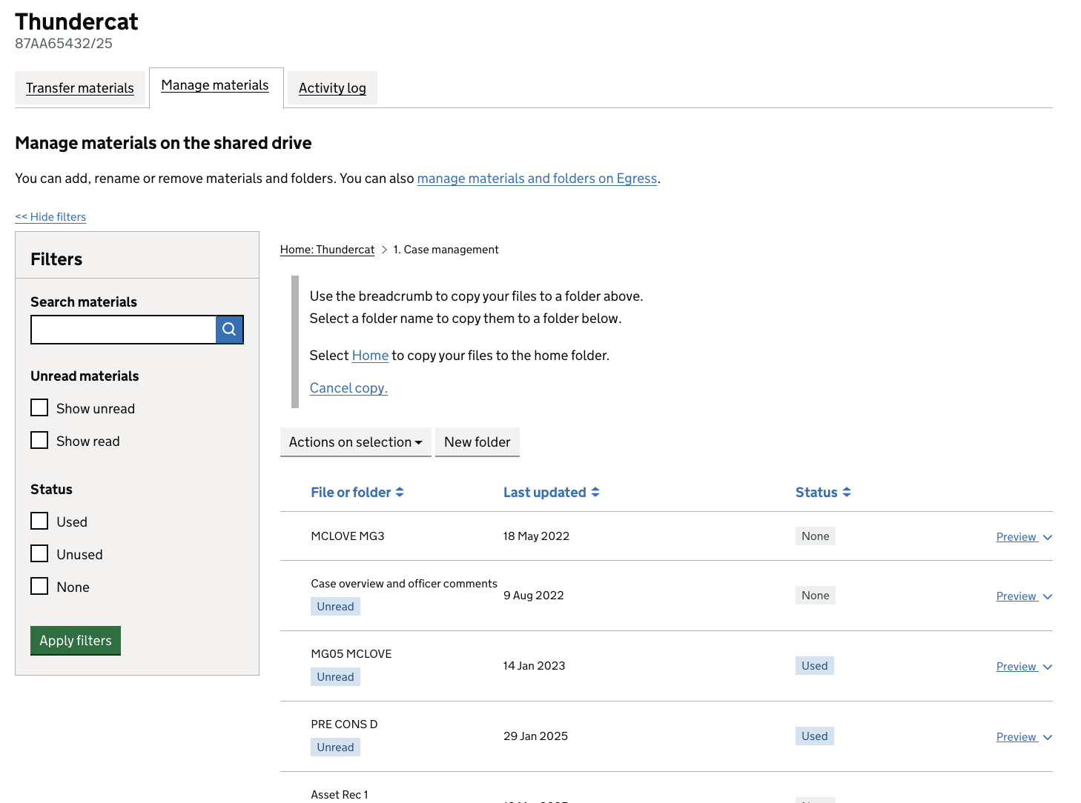This screenshot has width=1081, height=803.
Task: Expand preview chevron for MCLOVE MG3
Action: [x=1048, y=538]
